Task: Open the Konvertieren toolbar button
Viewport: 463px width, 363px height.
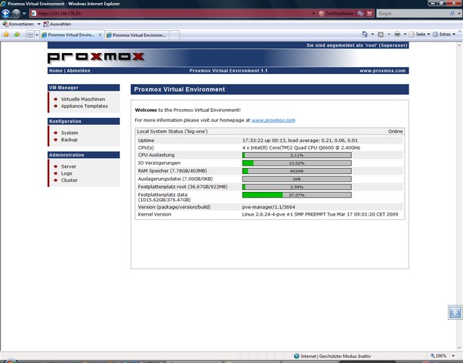Action: pyautogui.click(x=18, y=24)
